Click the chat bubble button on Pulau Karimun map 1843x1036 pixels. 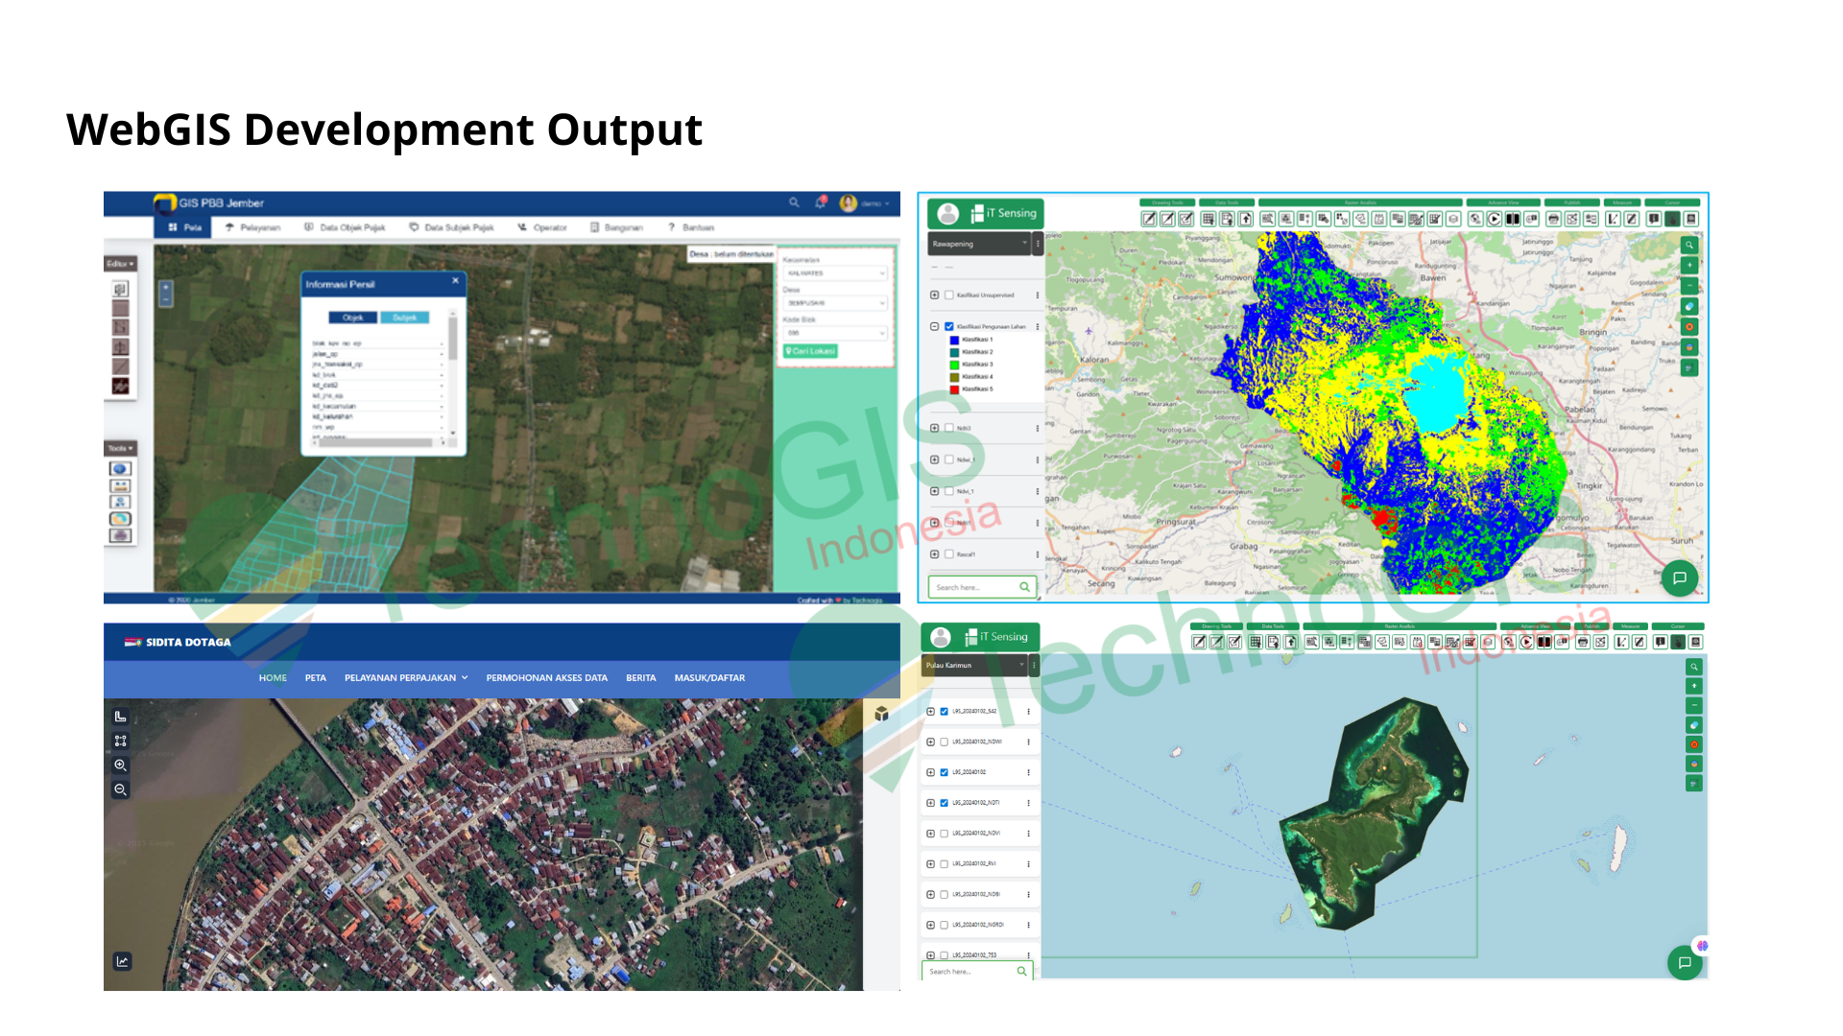(1685, 962)
